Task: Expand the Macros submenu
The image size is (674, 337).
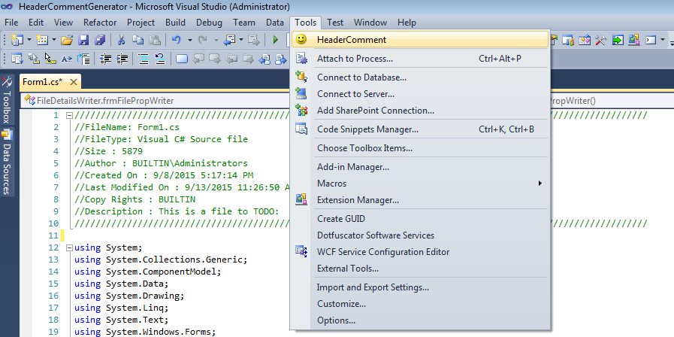Action: pyautogui.click(x=421, y=184)
